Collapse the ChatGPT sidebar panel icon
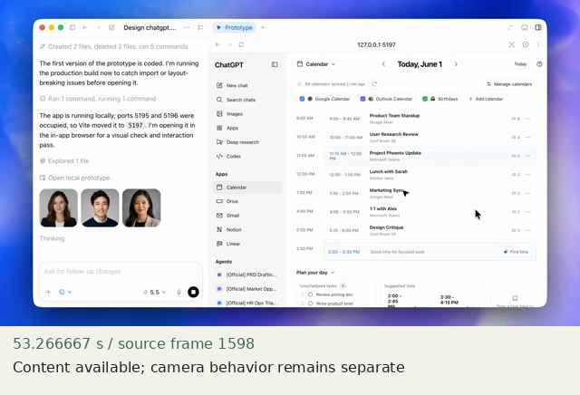The image size is (580, 395). tap(275, 64)
